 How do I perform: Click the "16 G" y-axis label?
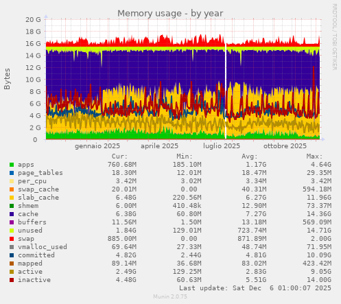click(x=33, y=44)
